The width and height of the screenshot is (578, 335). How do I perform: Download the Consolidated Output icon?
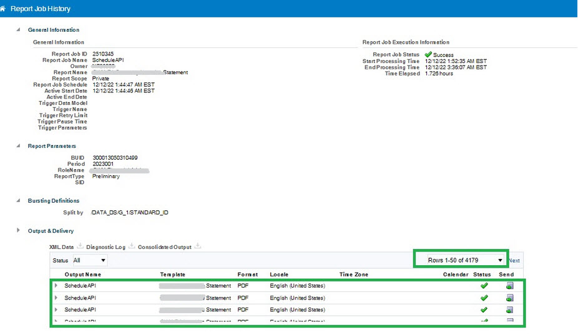198,246
